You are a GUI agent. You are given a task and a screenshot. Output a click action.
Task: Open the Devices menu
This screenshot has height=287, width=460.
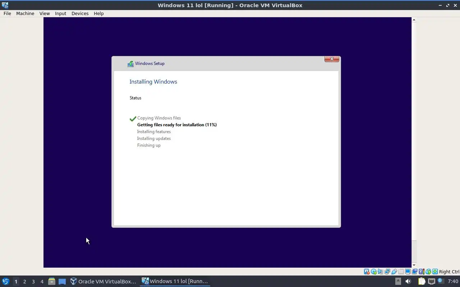pos(80,13)
